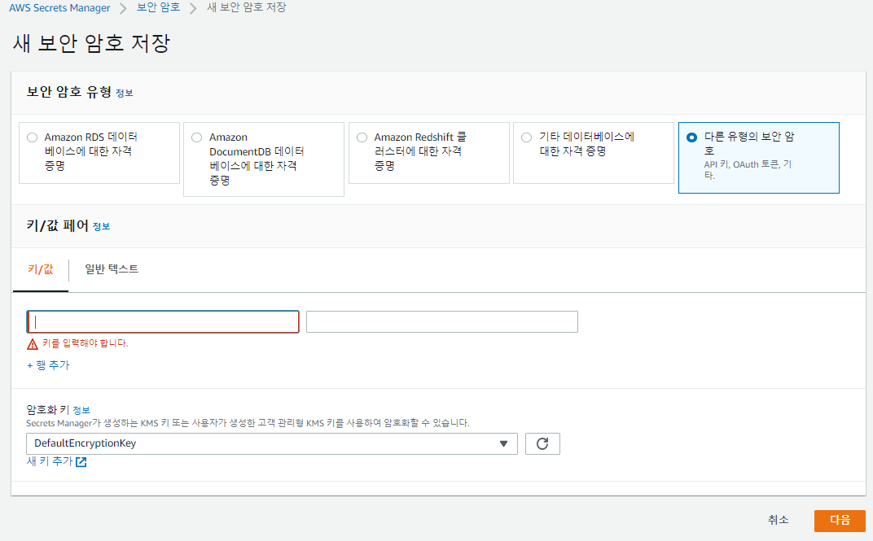Click the API 키, OAuth 토큰, 기타 description

point(748,169)
